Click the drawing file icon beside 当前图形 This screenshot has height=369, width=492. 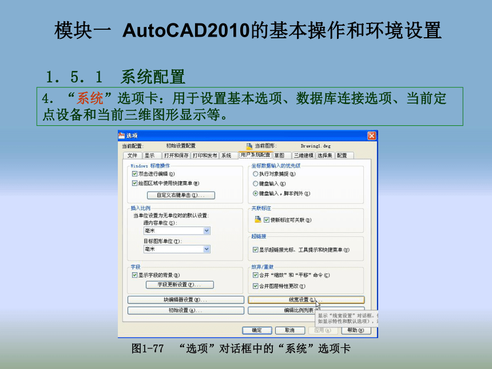pyautogui.click(x=249, y=146)
